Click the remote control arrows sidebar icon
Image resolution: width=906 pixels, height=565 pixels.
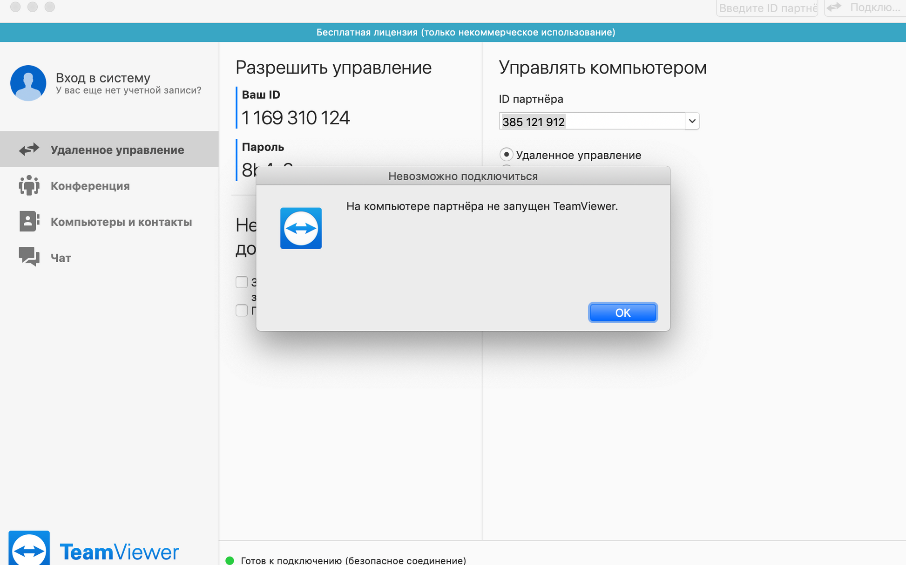[x=29, y=150]
